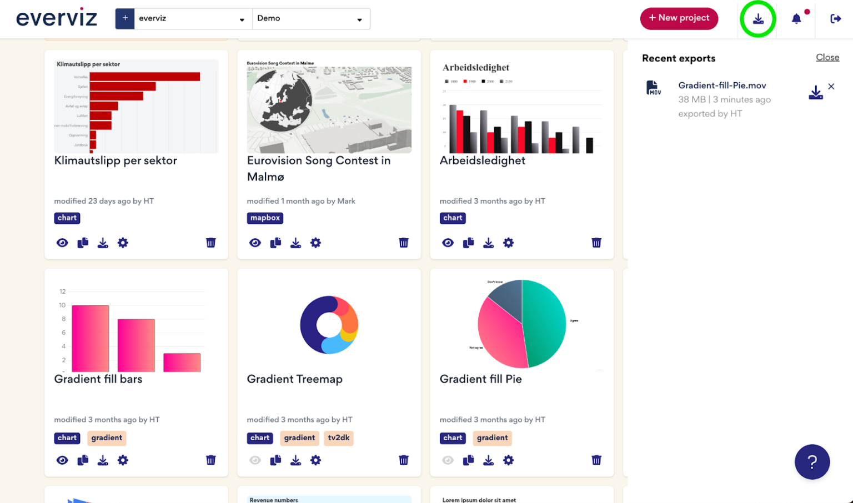853x503 pixels.
Task: Download the Gradient-fill-Pie.mov export
Action: click(815, 90)
